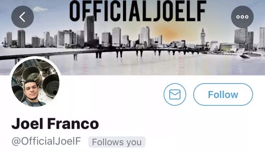Viewport: 265px width, 153px height.
Task: Click the OFFICIALJOELF title text in the banner
Action: (x=138, y=11)
